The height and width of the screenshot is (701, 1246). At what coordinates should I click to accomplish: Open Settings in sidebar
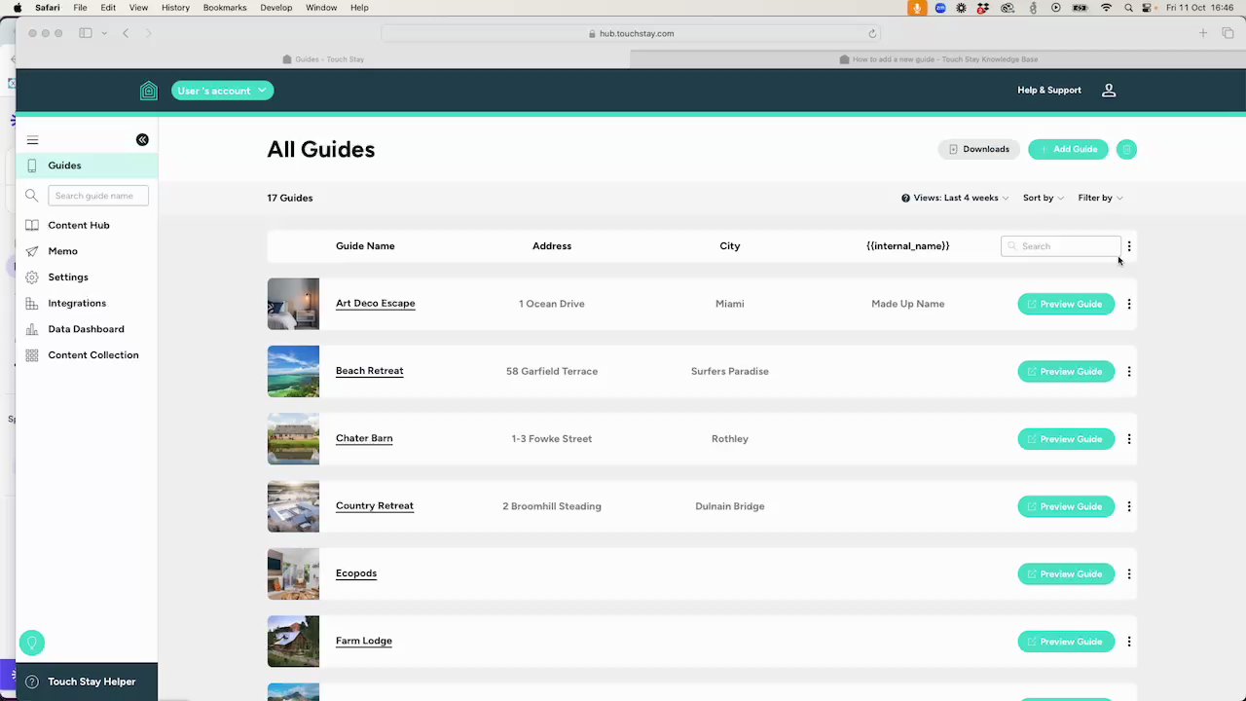tap(68, 277)
